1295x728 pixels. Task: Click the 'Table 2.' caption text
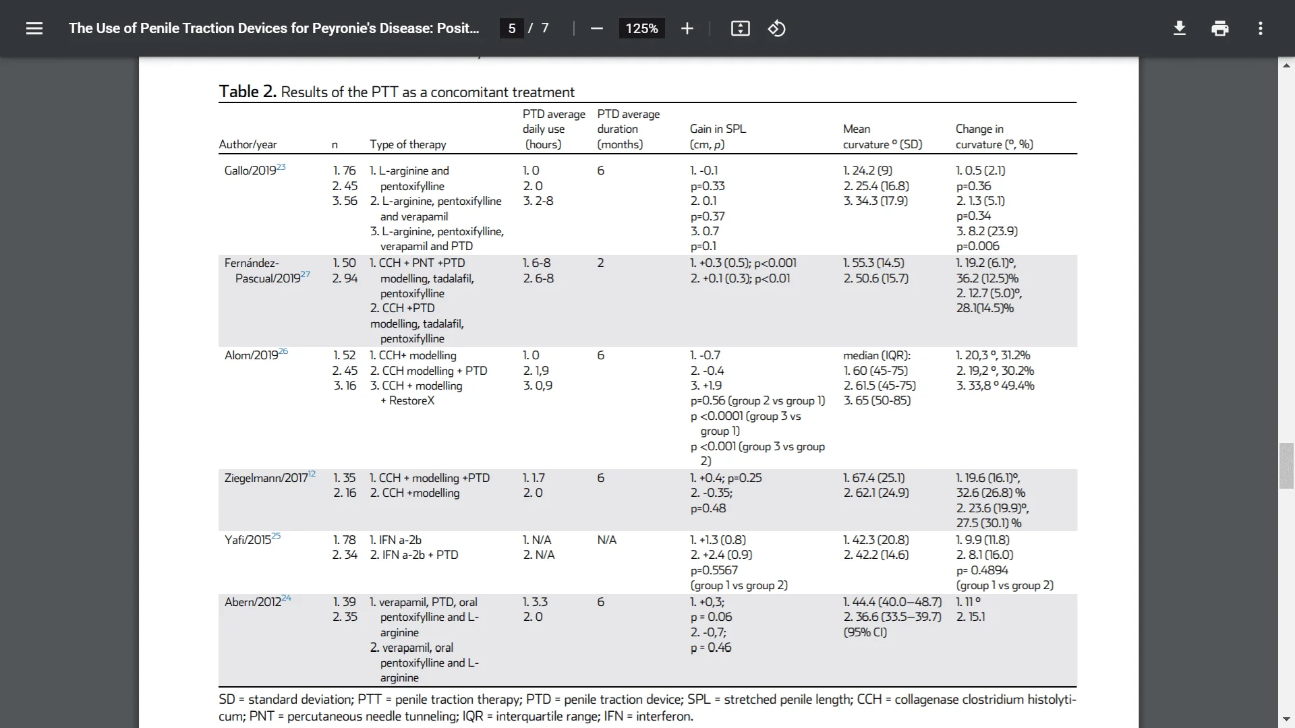248,92
